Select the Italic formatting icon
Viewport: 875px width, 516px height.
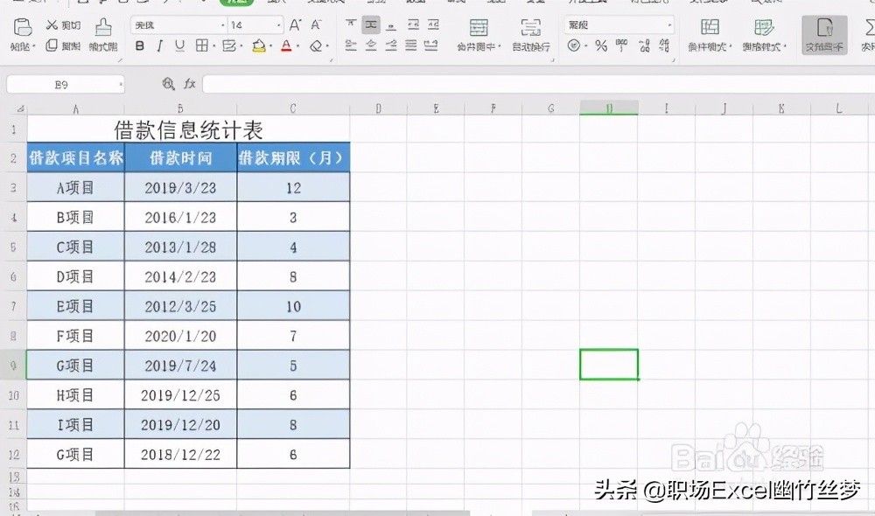[x=161, y=45]
